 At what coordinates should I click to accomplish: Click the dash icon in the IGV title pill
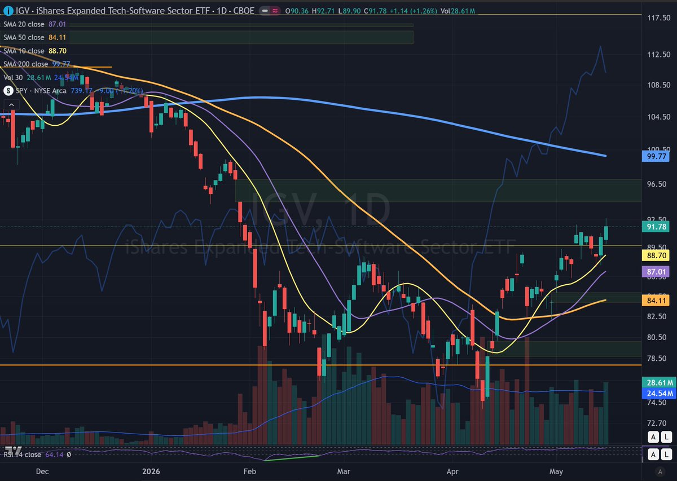[265, 10]
